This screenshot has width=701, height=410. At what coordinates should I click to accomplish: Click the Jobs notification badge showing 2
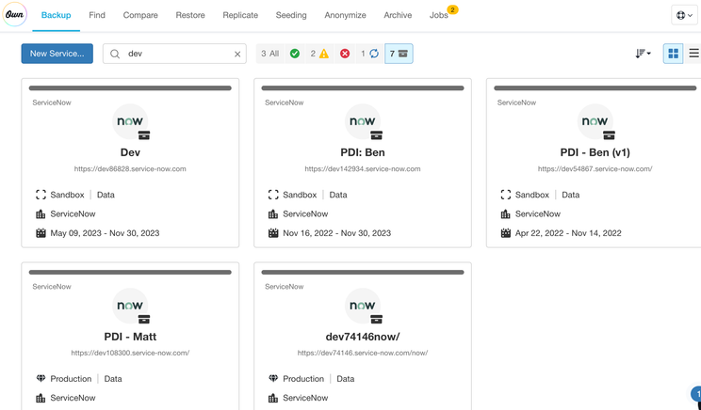452,9
